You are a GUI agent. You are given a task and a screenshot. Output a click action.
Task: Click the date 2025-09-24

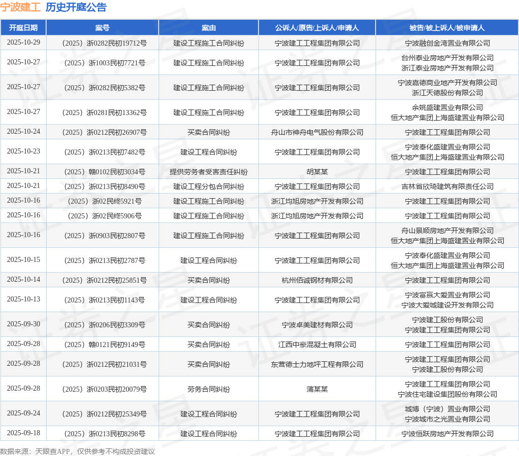(x=23, y=413)
